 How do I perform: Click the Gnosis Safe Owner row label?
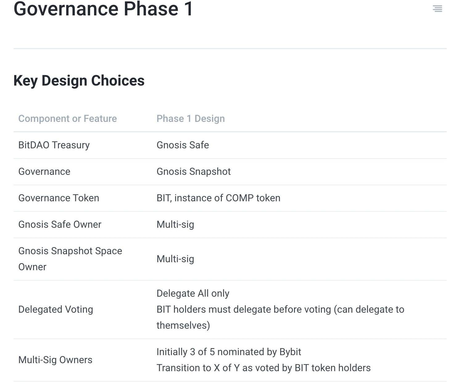pyautogui.click(x=60, y=224)
